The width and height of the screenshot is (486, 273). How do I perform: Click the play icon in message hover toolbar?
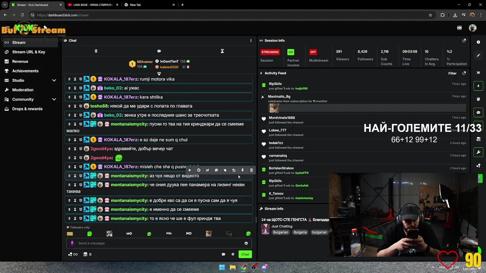tap(190, 170)
